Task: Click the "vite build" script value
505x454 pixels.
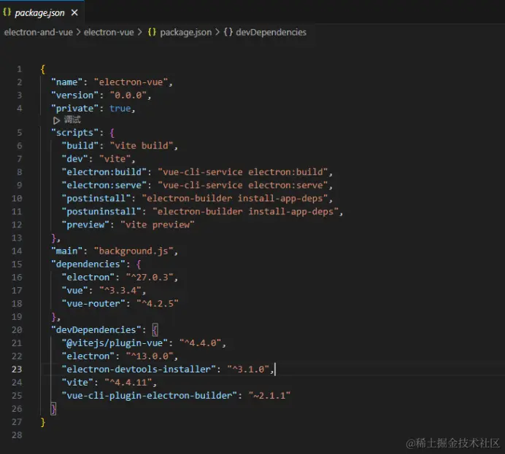Action: pos(142,146)
